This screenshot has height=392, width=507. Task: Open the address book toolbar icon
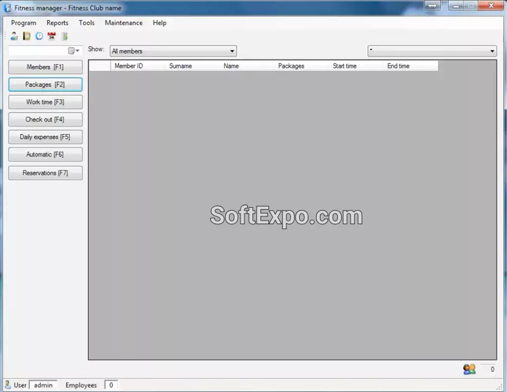point(26,36)
